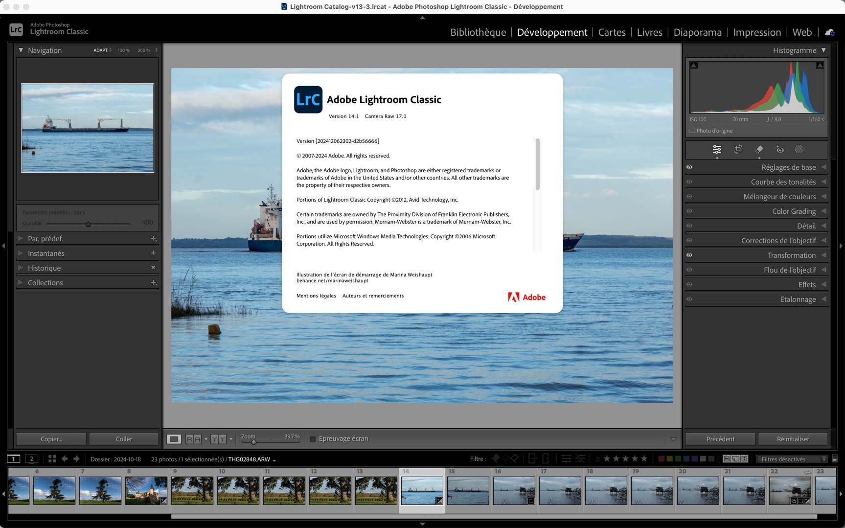Open grid view icon in filmstrip bar
Viewport: 845px width, 528px height.
52,459
